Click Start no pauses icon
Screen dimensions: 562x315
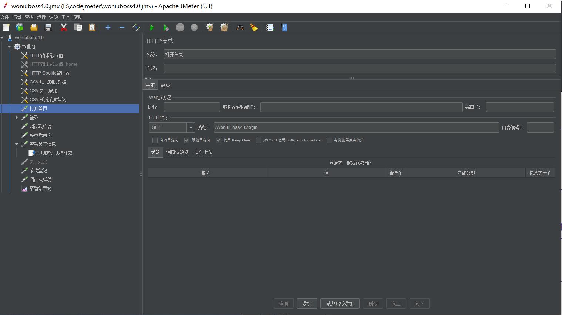[x=166, y=27]
